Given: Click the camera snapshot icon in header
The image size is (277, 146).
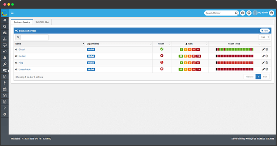Looking at the screenshot, I should [x=243, y=13].
